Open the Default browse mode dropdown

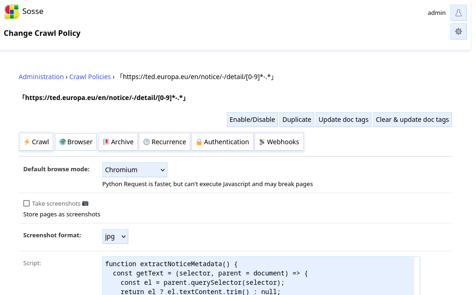pos(135,170)
